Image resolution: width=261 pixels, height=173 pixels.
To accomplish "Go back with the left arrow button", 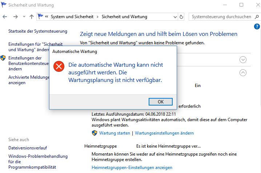I will [5, 17].
